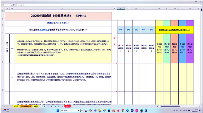This screenshot has height=113, width=203.
Task: Select row 5 header
Action: point(3,48)
